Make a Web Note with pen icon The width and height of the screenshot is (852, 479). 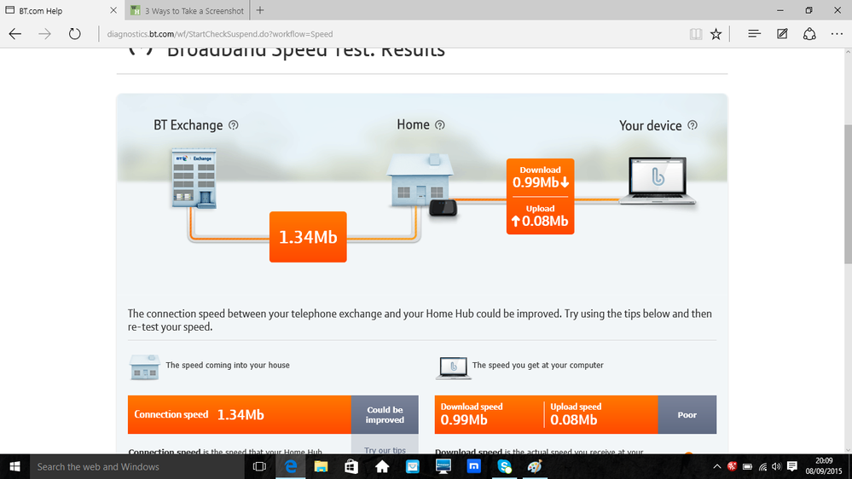point(782,34)
